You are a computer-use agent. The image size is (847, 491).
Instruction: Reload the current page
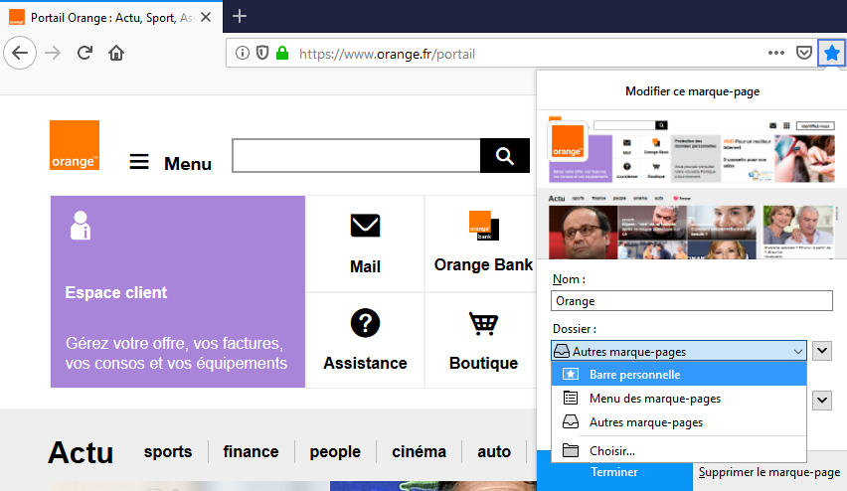pos(85,53)
